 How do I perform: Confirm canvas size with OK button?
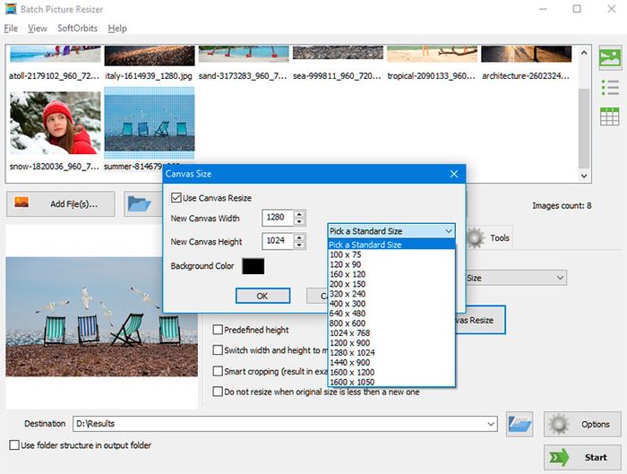pos(262,296)
